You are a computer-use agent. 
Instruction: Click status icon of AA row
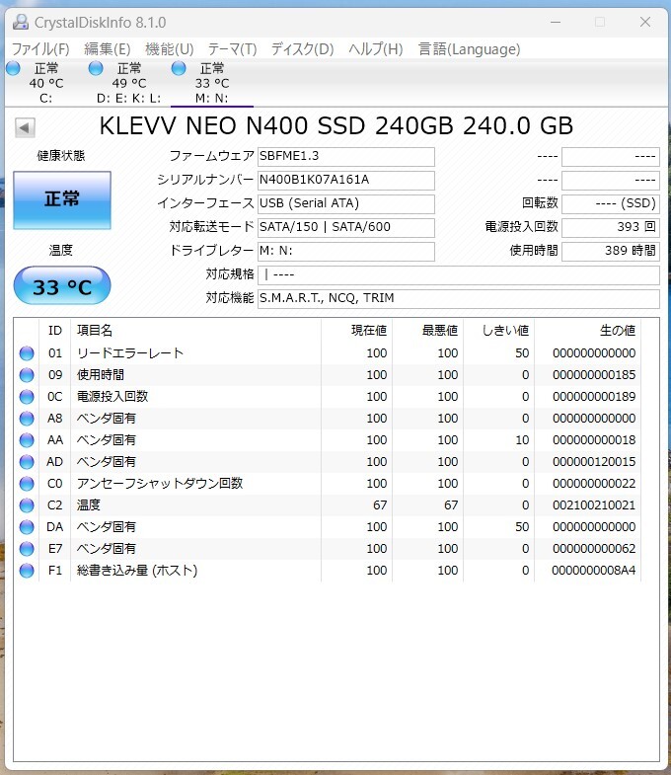[27, 440]
